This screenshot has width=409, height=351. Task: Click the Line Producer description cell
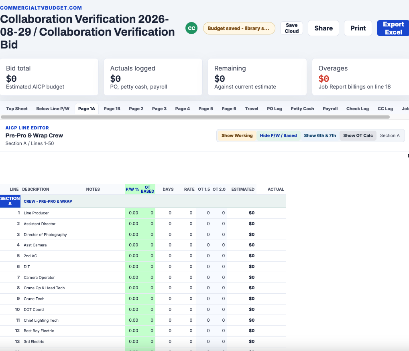pyautogui.click(x=53, y=213)
